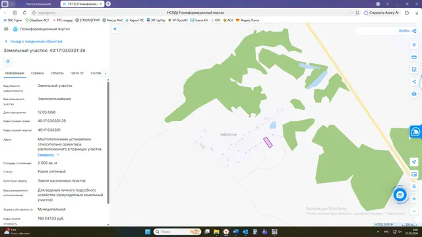
Task: Show hidden system tray icons
Action: [x=378, y=232]
